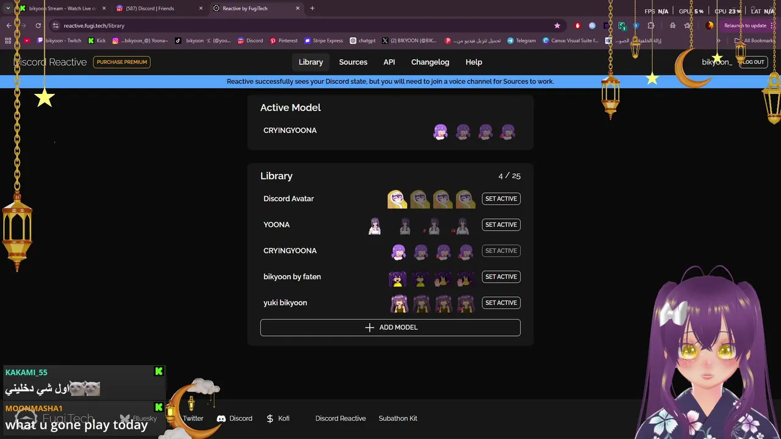
Task: Open the tab search chevron at top left
Action: click(x=7, y=9)
